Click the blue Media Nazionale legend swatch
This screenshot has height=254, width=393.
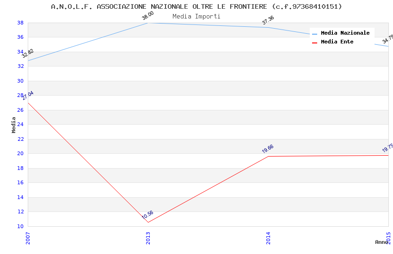(x=314, y=34)
